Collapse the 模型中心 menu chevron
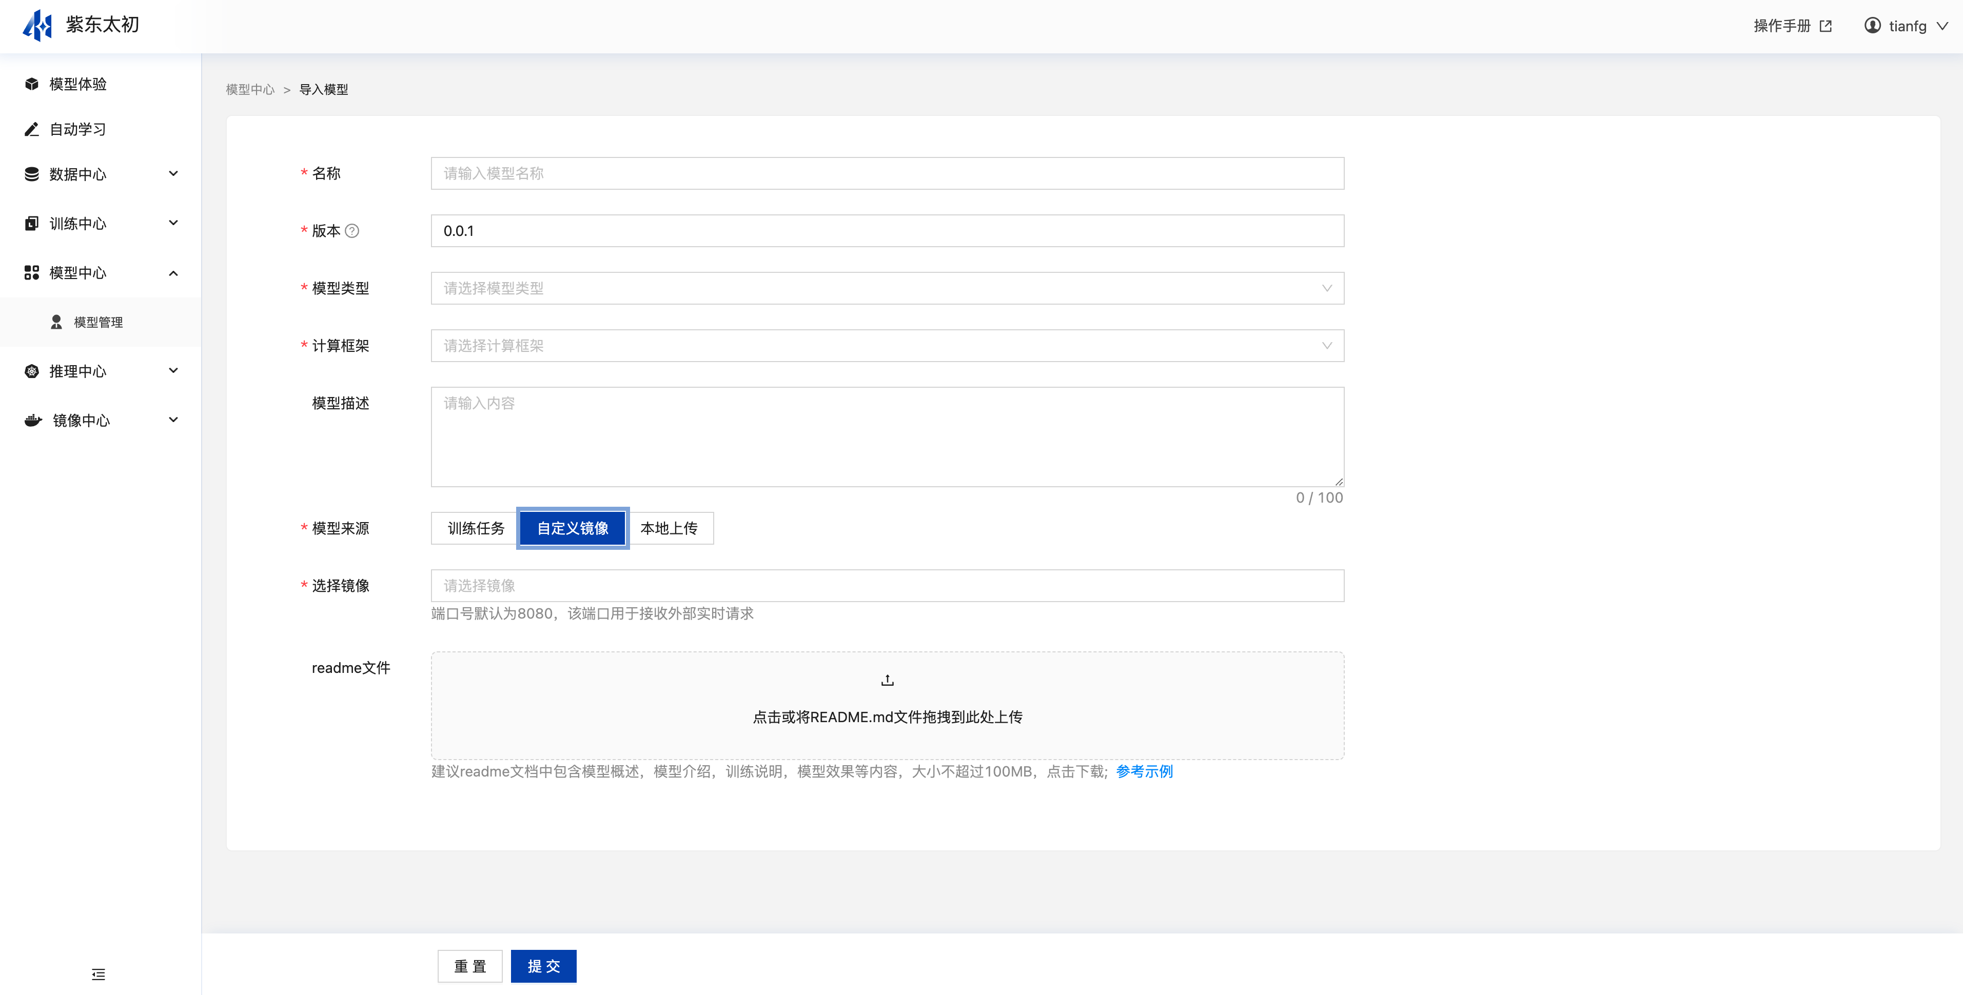 173,273
